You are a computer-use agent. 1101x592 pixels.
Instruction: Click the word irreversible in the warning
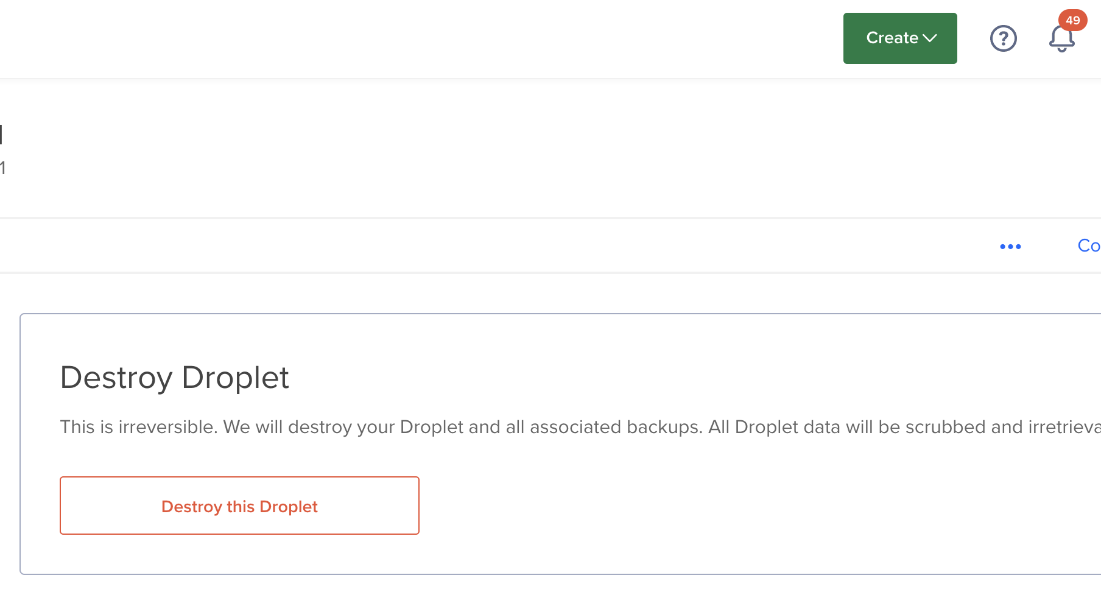coord(167,427)
